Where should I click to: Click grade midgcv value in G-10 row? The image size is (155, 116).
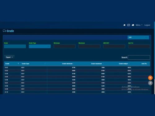[x=129, y=92]
